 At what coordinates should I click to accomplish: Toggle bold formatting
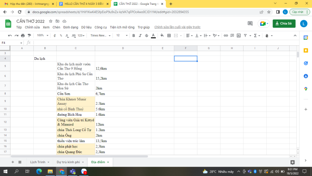(x=133, y=35)
